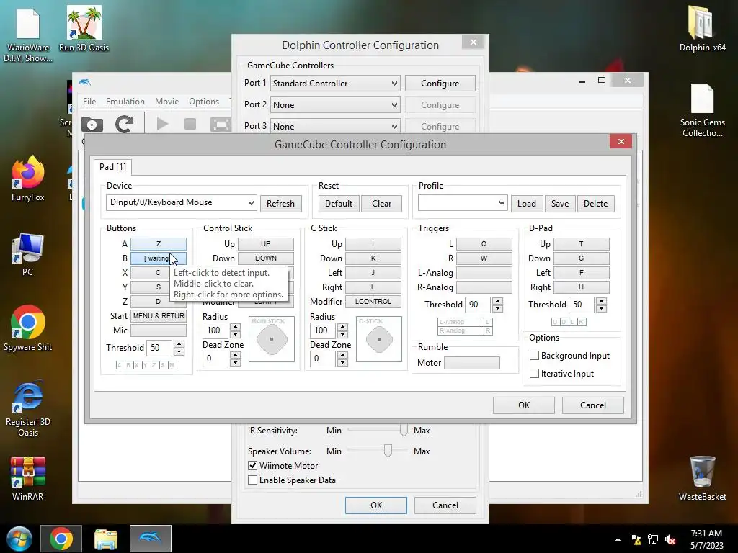Uncheck the Wiimote Motor checkbox
This screenshot has width=738, height=553.
click(x=253, y=466)
